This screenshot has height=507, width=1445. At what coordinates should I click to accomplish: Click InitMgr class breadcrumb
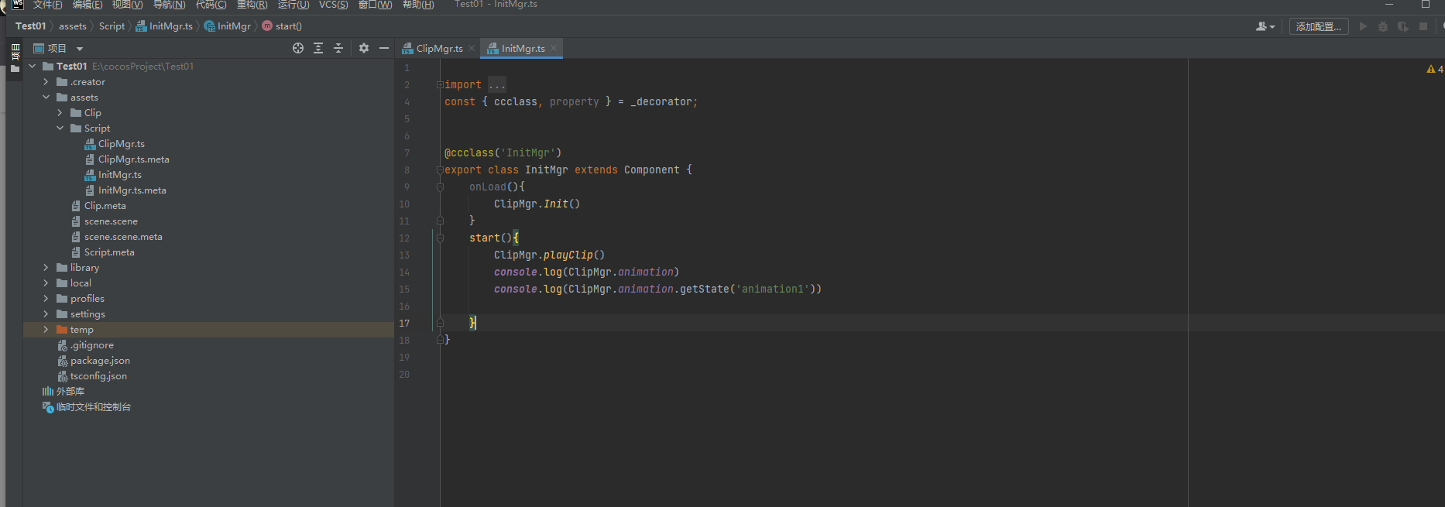point(228,26)
